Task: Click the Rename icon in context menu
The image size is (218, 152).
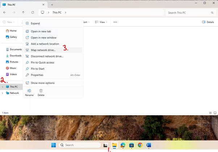Action: 29,91
